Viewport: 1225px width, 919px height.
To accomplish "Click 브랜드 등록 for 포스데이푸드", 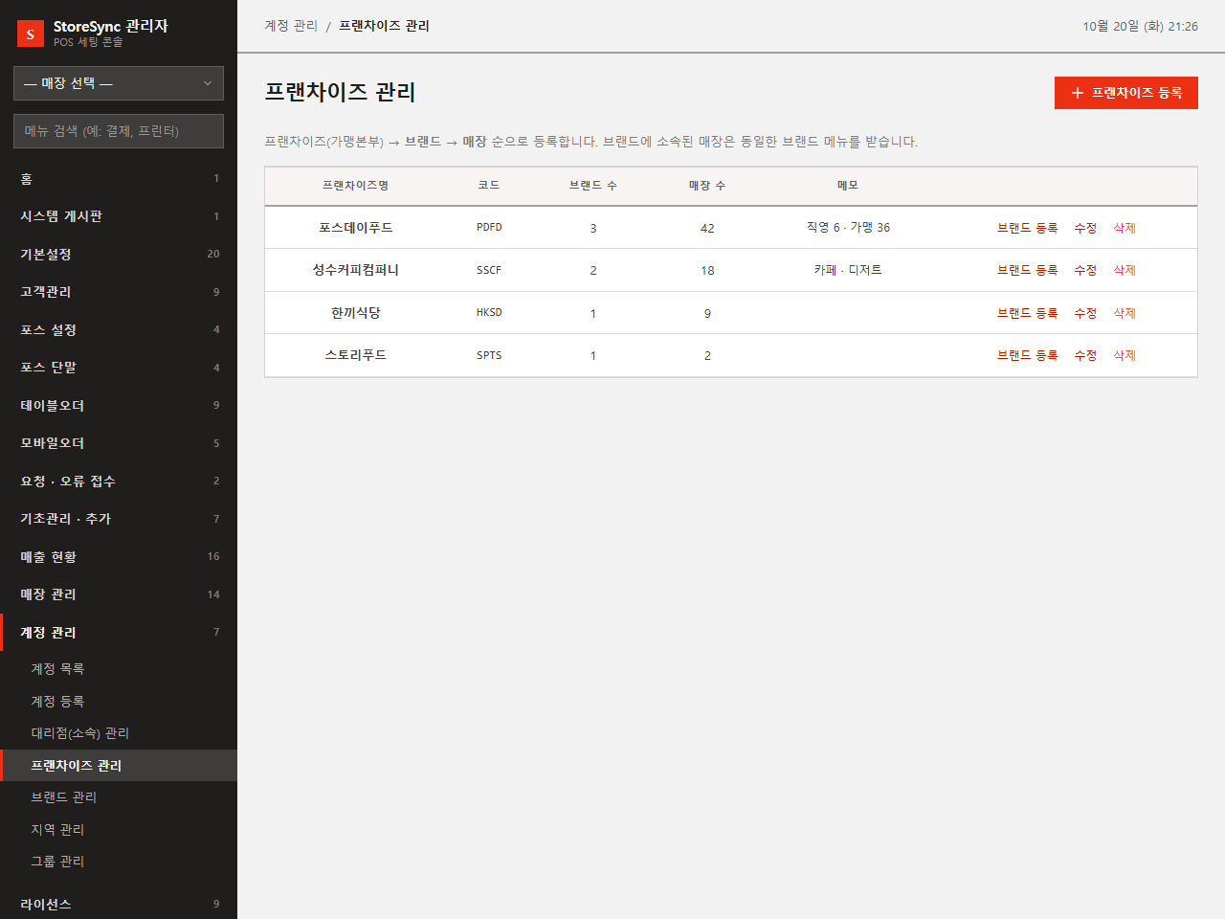I will click(x=1027, y=228).
